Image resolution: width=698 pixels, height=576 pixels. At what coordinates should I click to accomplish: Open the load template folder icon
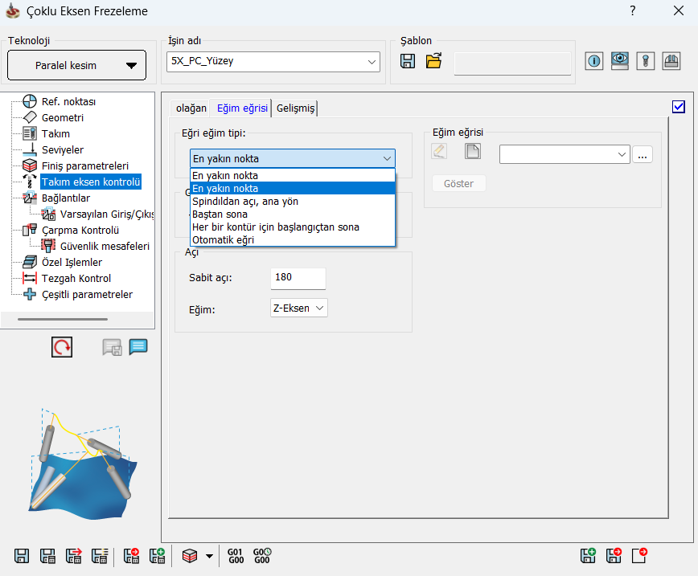point(434,62)
